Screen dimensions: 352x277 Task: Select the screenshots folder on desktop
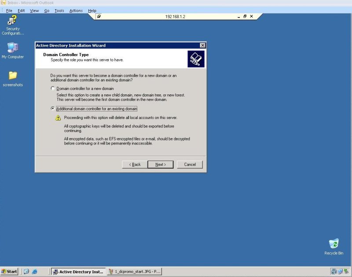click(13, 79)
